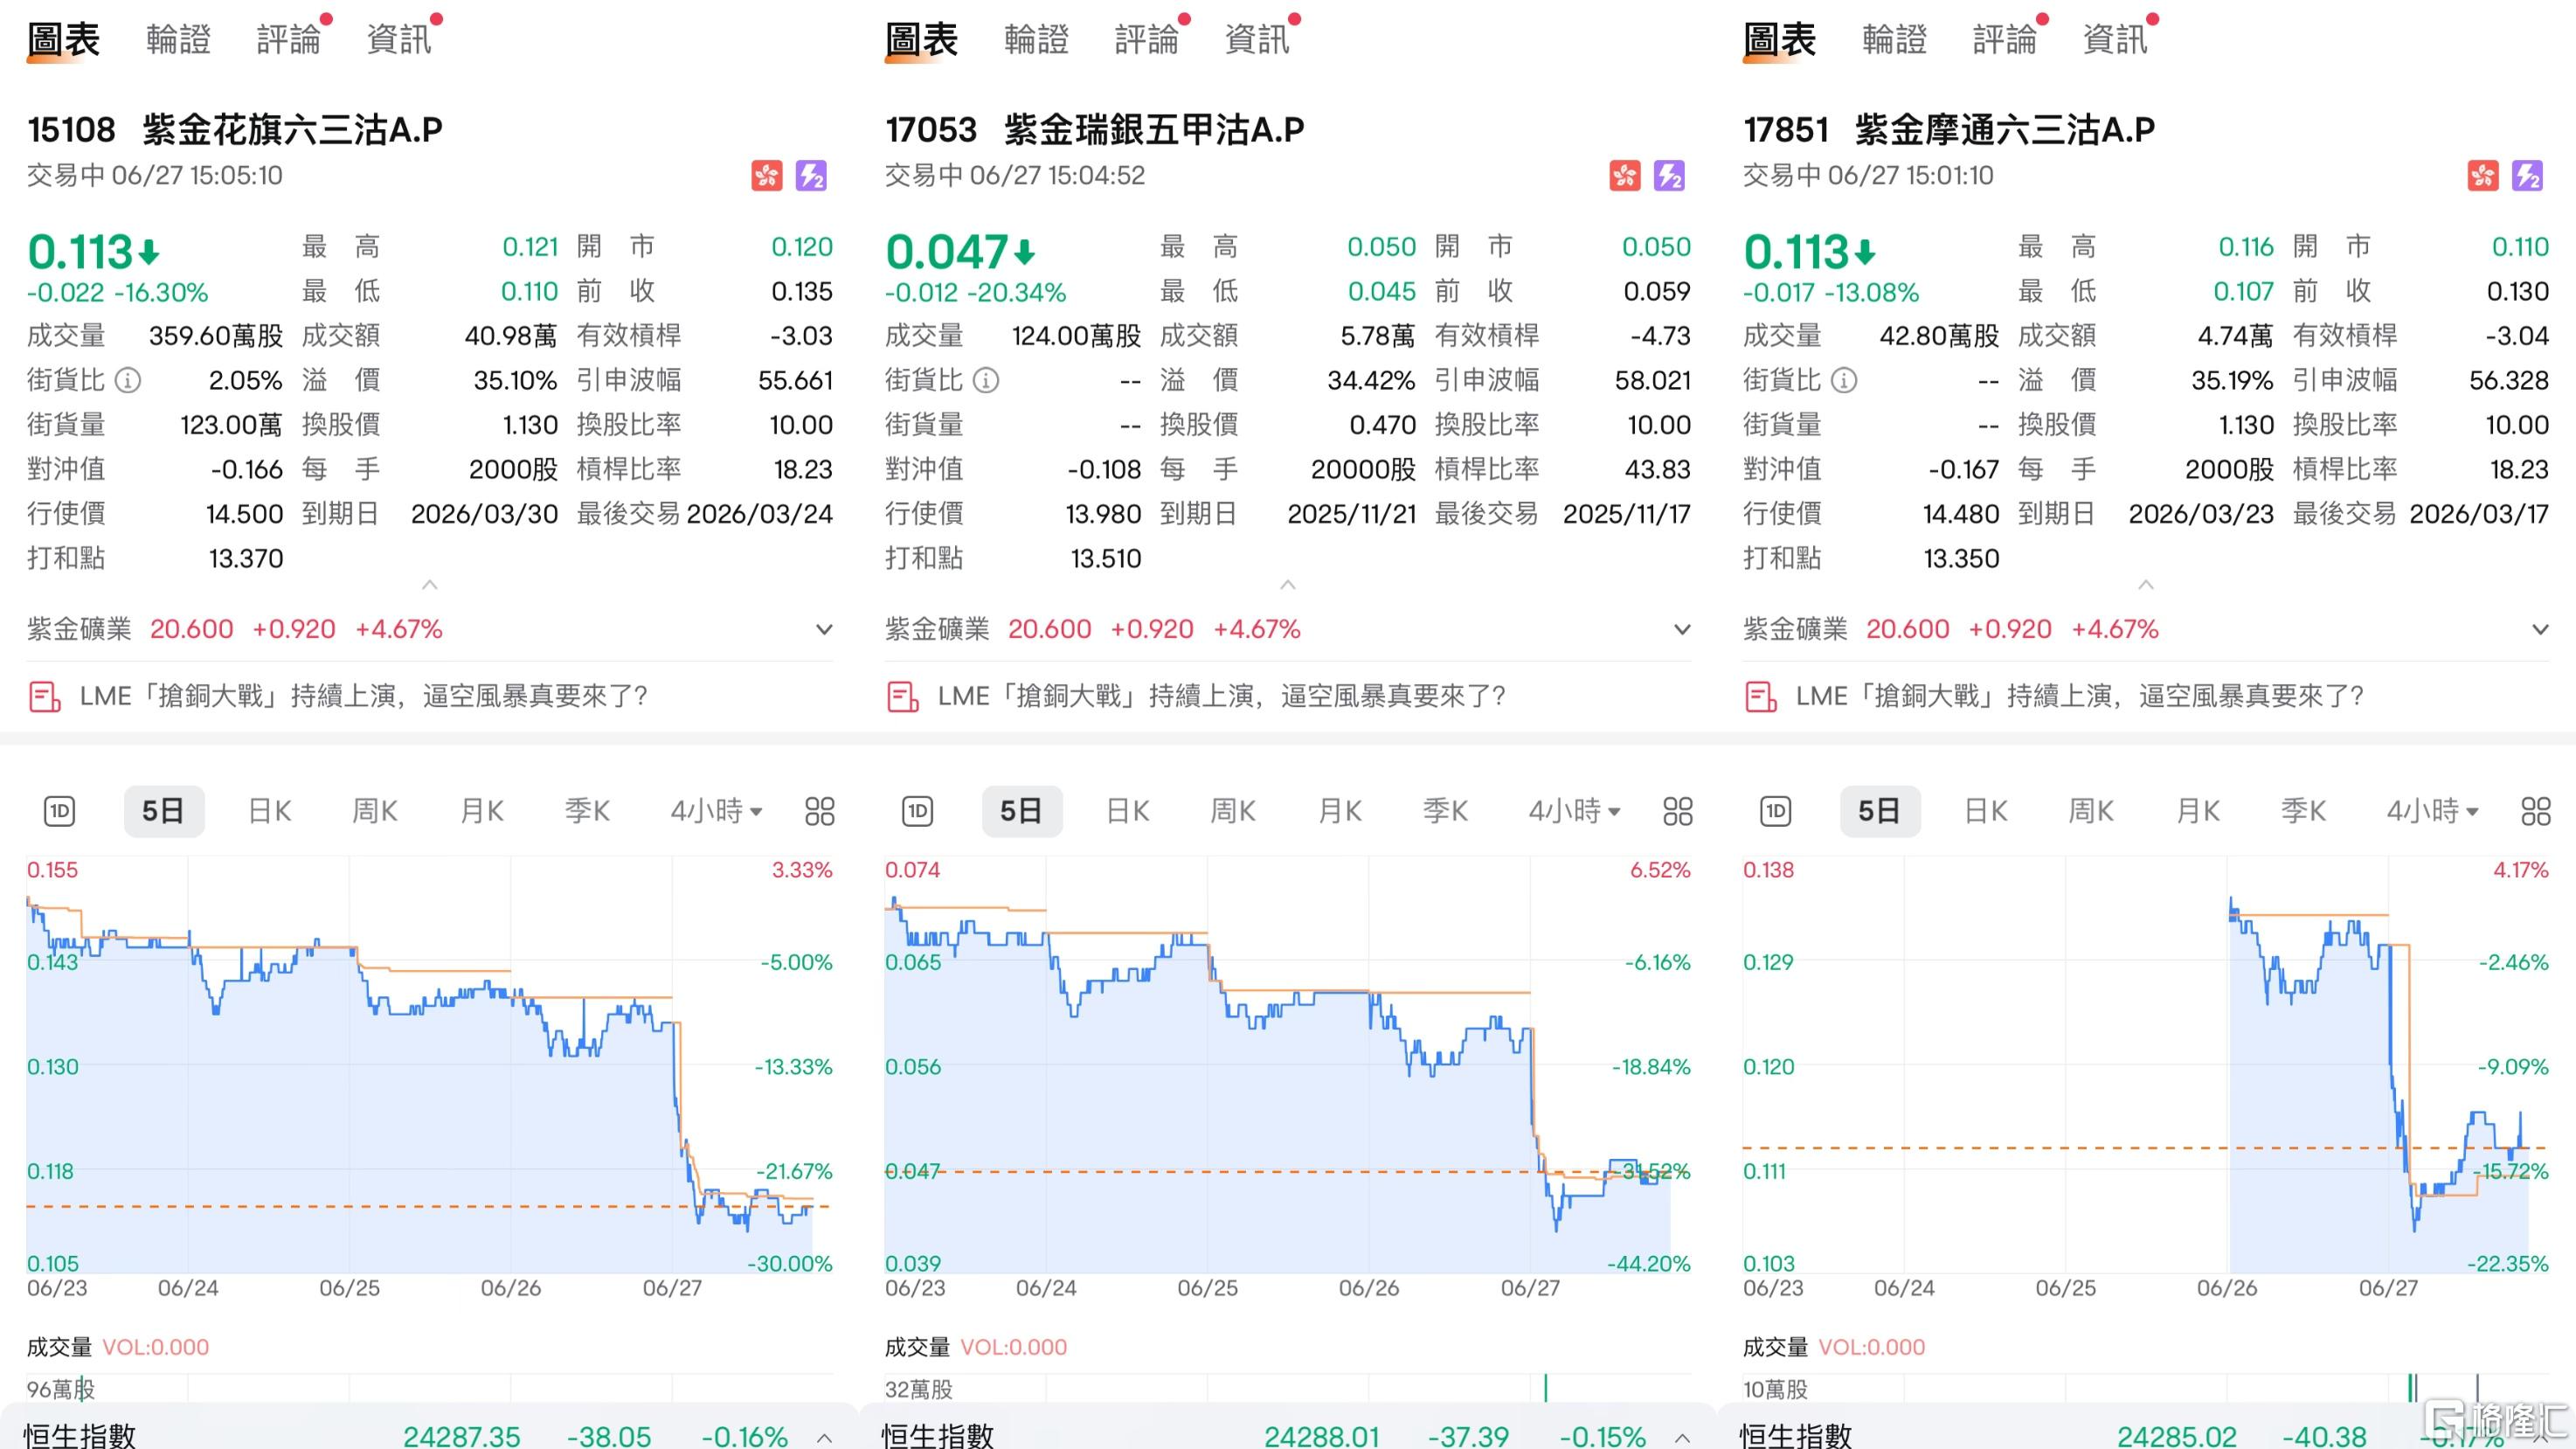Click Hong Kong market flag icon for 17851
The width and height of the screenshot is (2576, 1449).
point(2483,176)
